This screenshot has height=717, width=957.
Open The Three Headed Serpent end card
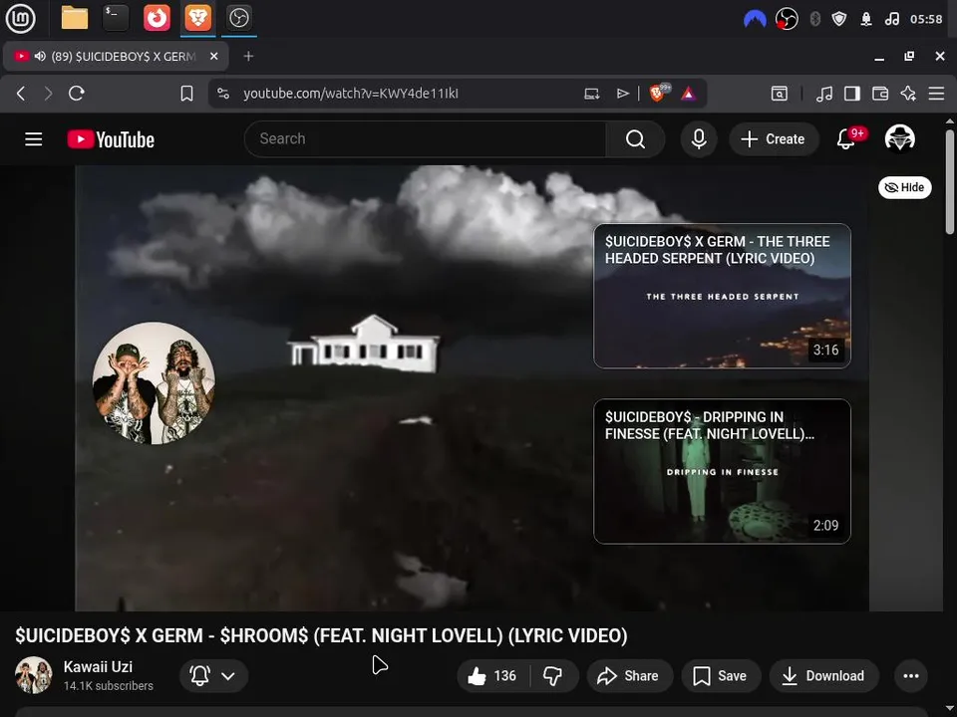tap(722, 296)
